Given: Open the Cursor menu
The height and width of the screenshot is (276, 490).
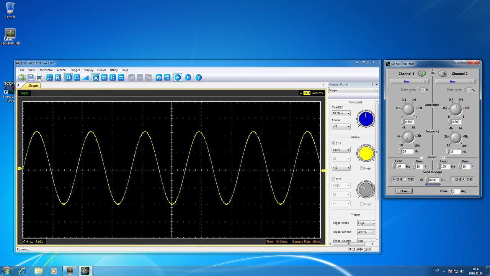Looking at the screenshot, I should coord(101,70).
